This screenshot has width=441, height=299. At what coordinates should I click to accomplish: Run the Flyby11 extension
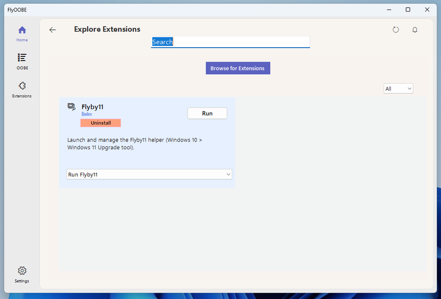(x=207, y=113)
